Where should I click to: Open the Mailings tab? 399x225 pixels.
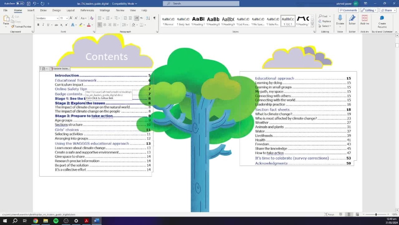[x=105, y=10]
